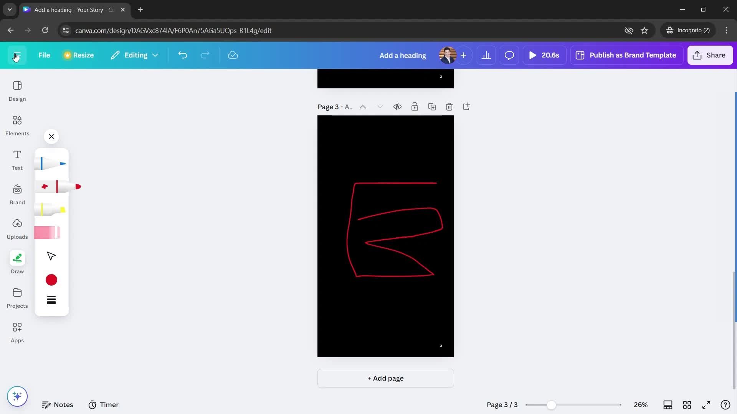Click the Share button
Viewport: 737px width, 414px height.
(710, 55)
